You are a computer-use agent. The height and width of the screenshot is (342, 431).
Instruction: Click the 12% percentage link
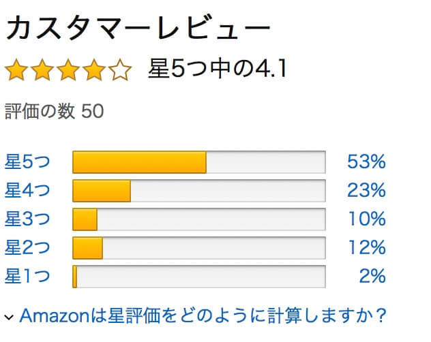[x=367, y=247]
